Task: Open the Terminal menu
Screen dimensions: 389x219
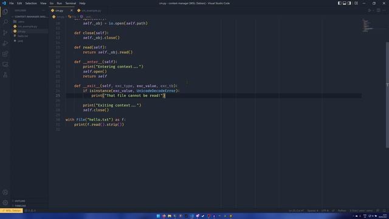Action: pos(71,3)
